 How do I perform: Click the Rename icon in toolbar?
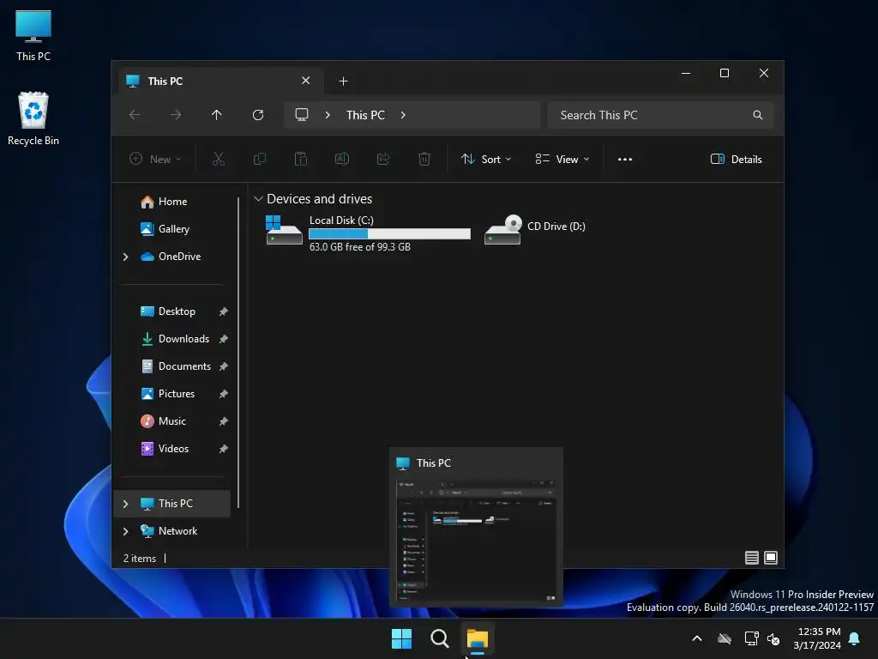point(342,159)
